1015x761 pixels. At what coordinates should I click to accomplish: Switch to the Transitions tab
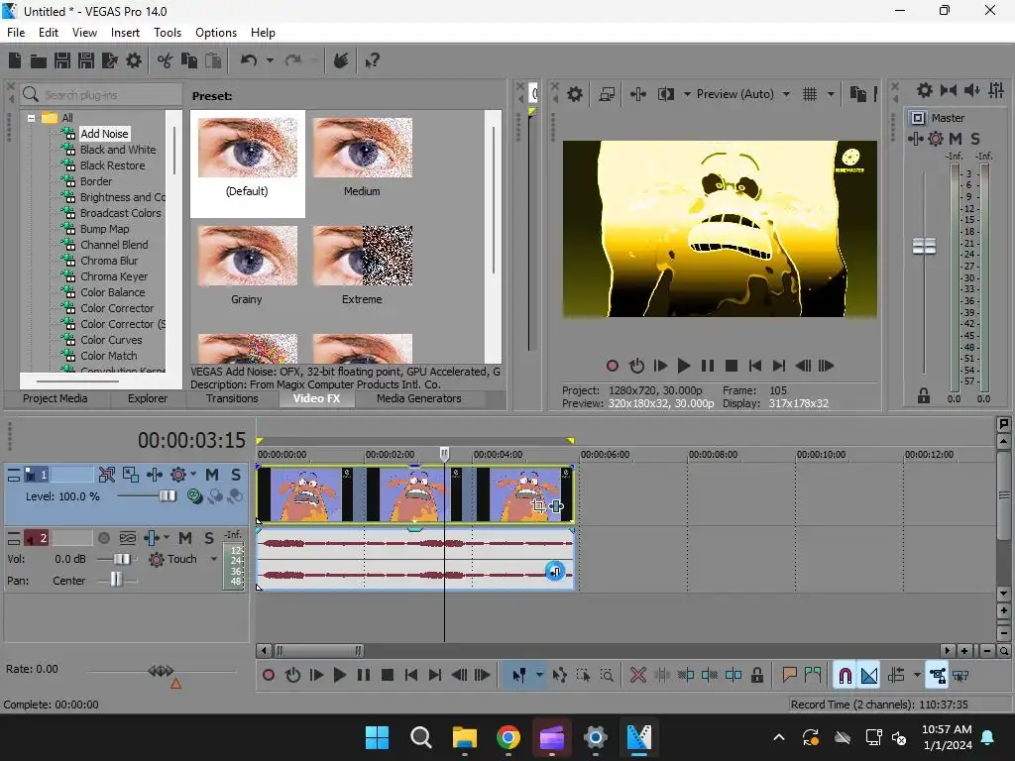pyautogui.click(x=232, y=398)
